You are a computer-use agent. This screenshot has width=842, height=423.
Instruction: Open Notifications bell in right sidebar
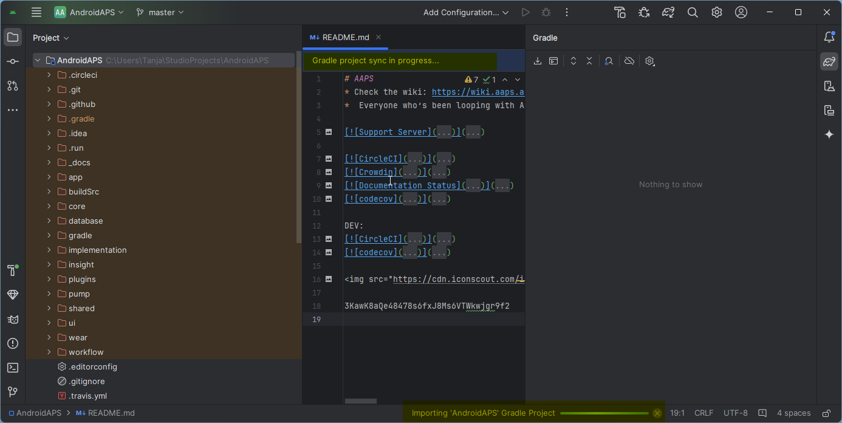click(829, 37)
